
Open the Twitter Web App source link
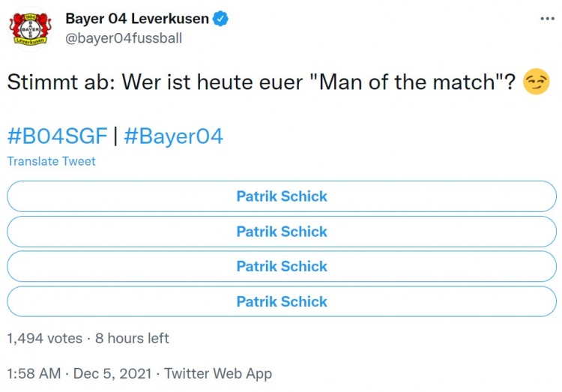click(x=218, y=374)
